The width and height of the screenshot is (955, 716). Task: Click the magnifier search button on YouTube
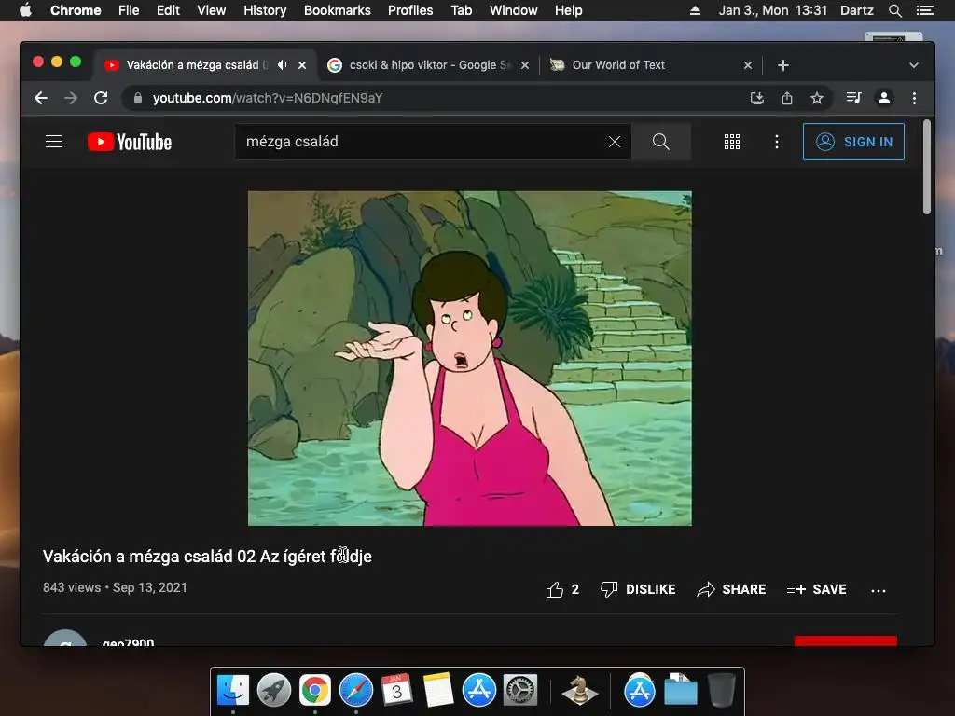[661, 142]
